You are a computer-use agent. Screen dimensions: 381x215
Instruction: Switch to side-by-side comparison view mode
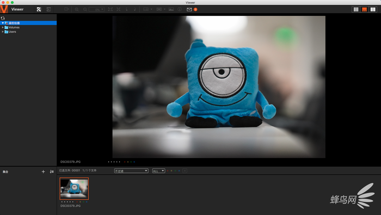(373, 9)
